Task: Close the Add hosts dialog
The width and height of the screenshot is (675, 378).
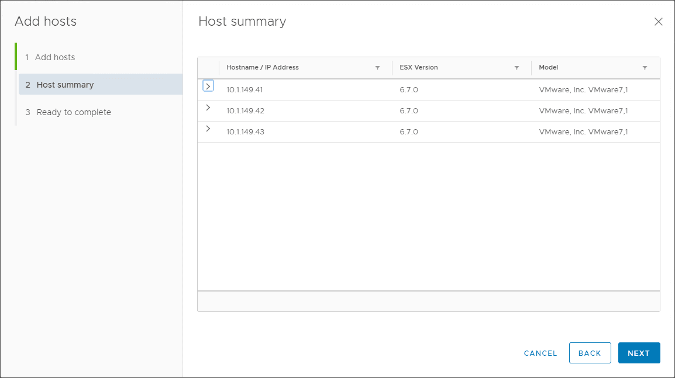Action: (x=658, y=22)
